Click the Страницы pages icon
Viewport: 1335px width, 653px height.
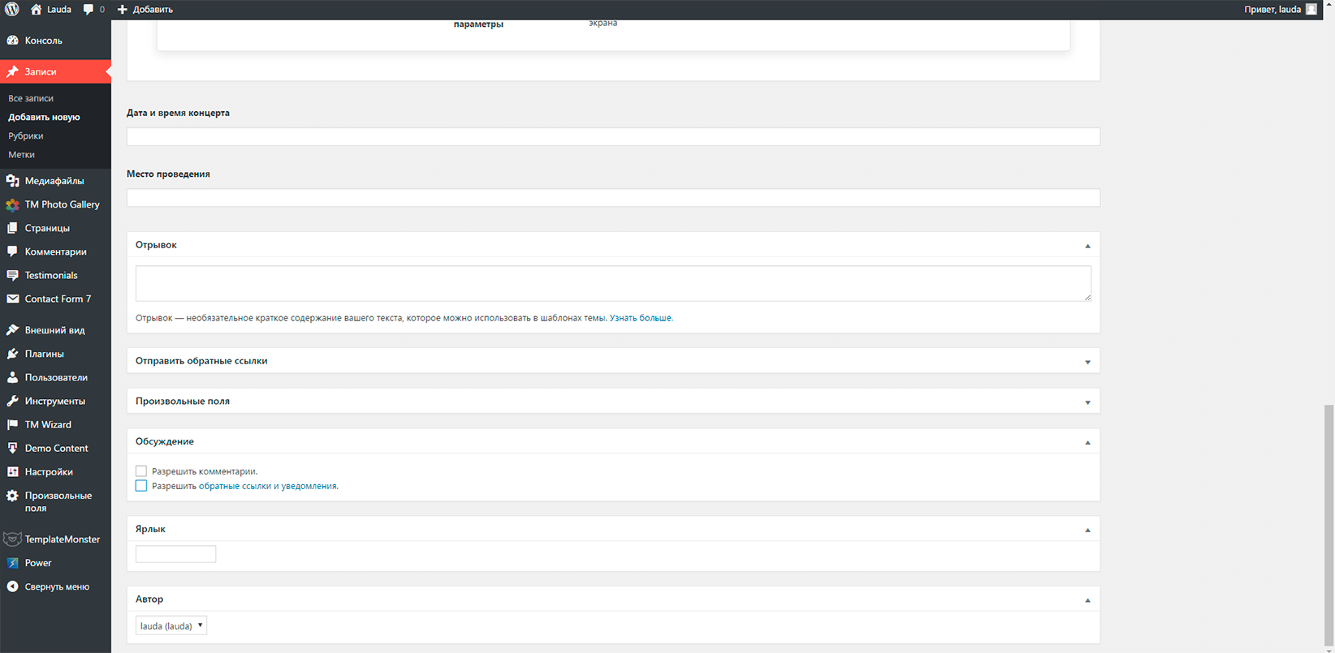pos(12,228)
